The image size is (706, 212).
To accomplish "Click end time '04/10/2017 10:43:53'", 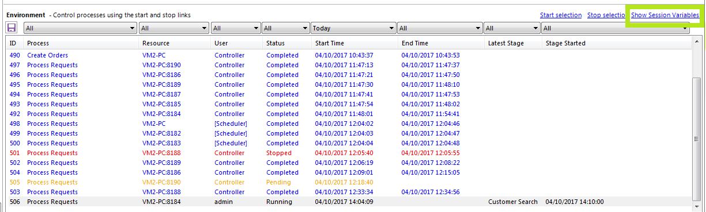I will coord(431,55).
